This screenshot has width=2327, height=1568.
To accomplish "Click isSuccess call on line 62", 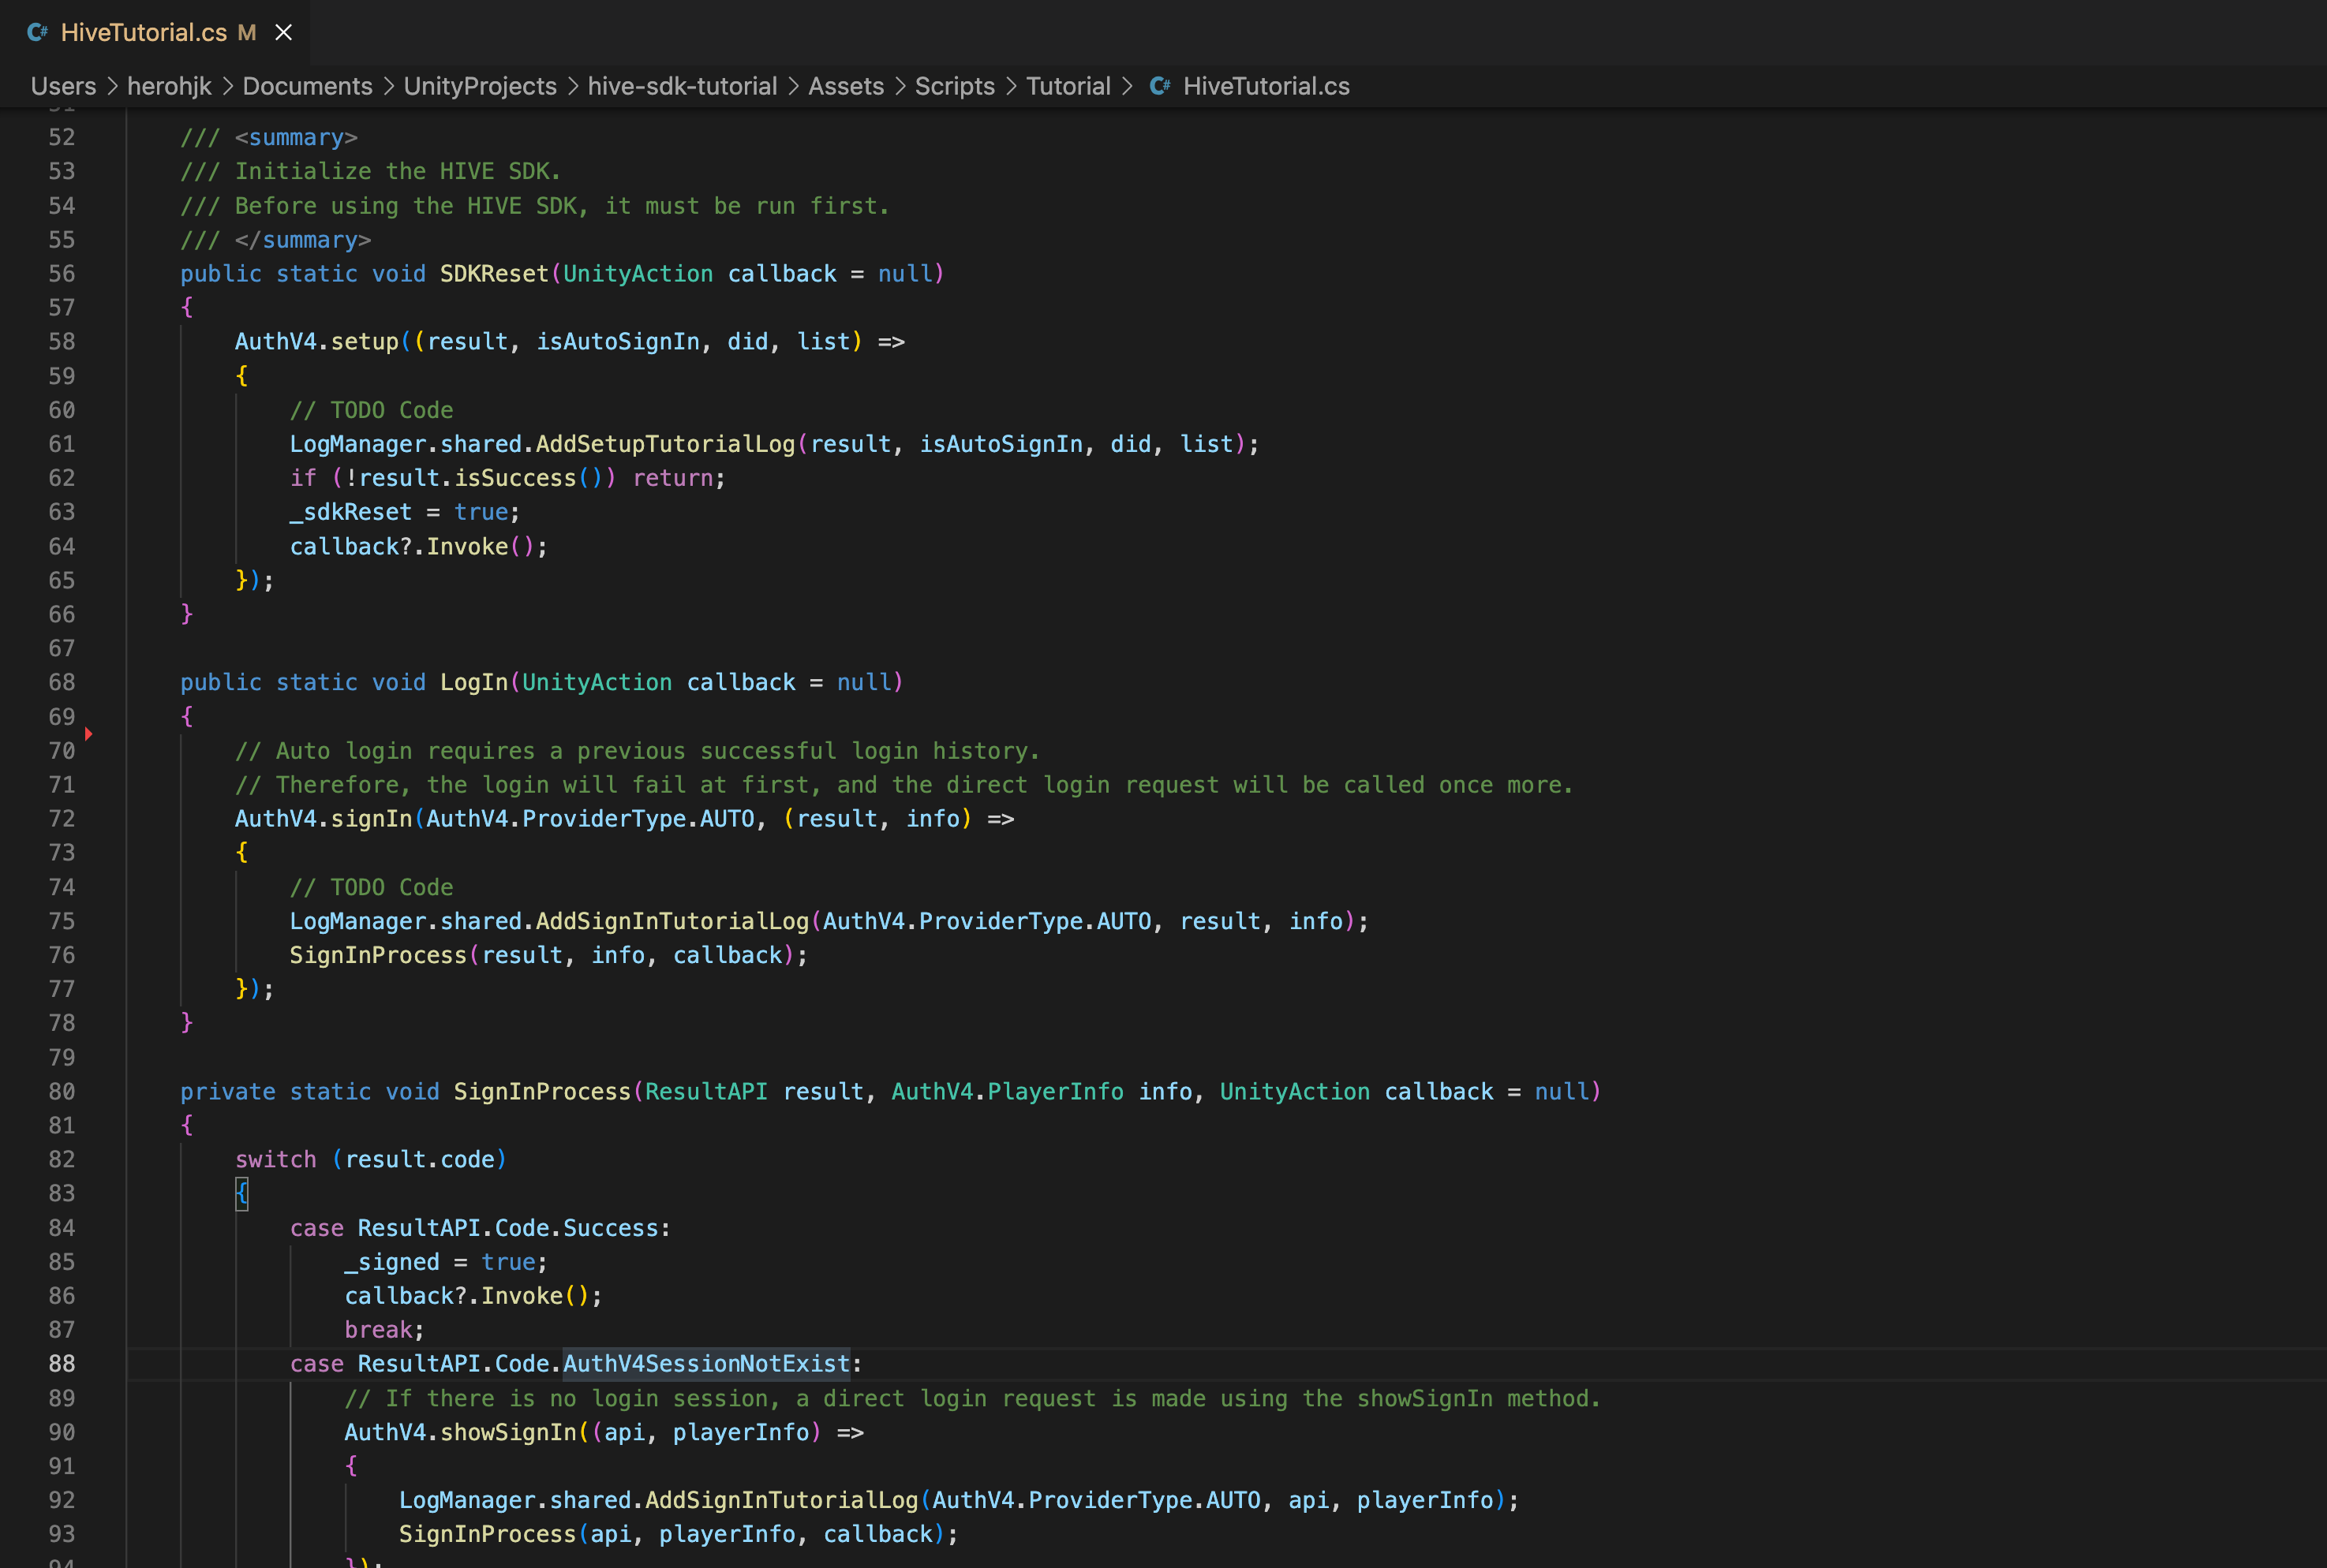I will 515,478.
